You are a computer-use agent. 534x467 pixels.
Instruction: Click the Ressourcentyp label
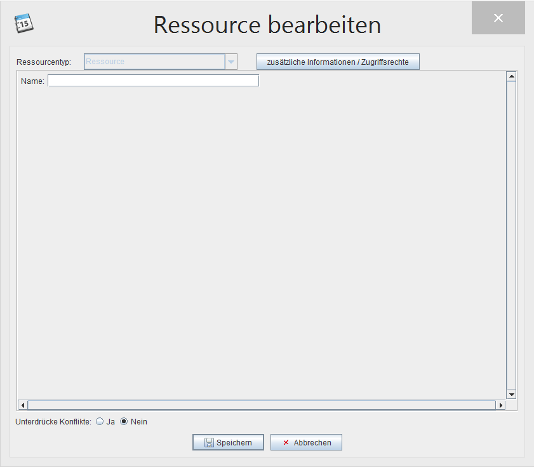tap(44, 62)
